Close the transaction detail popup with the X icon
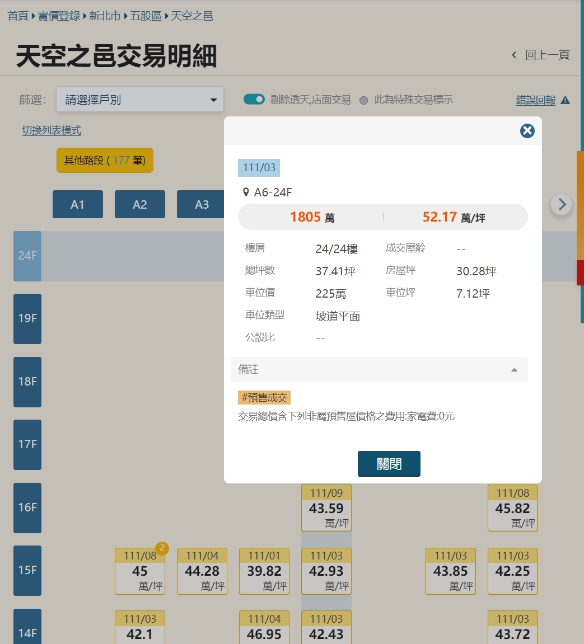Image resolution: width=584 pixels, height=644 pixels. [526, 131]
